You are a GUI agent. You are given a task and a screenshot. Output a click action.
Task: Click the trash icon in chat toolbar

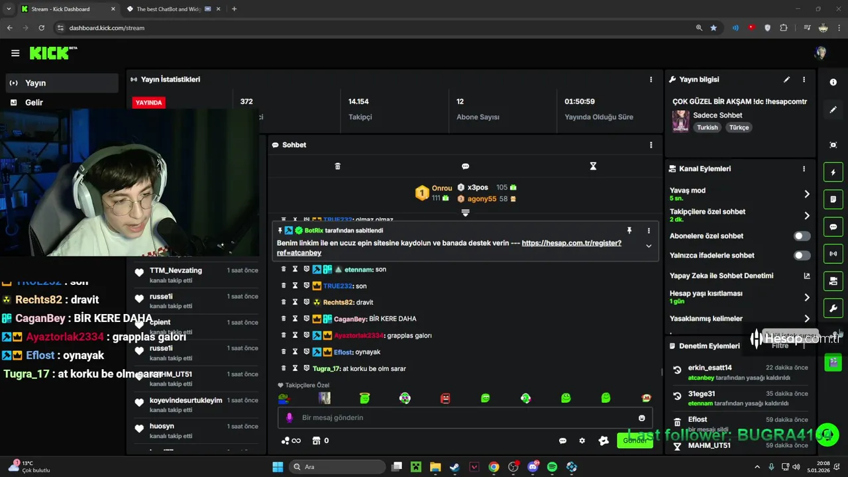tap(337, 166)
